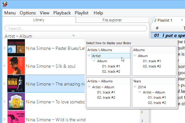The width and height of the screenshot is (185, 123).
Task: Click '02. track #2' in Years preview
Action: (157, 103)
